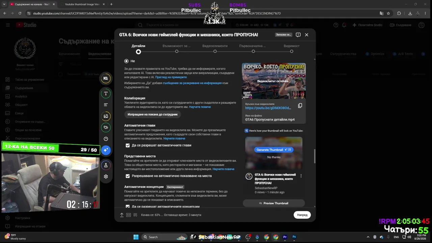Click the "Запазва се..." saving status badge
The width and height of the screenshot is (432, 243).
(x=283, y=35)
